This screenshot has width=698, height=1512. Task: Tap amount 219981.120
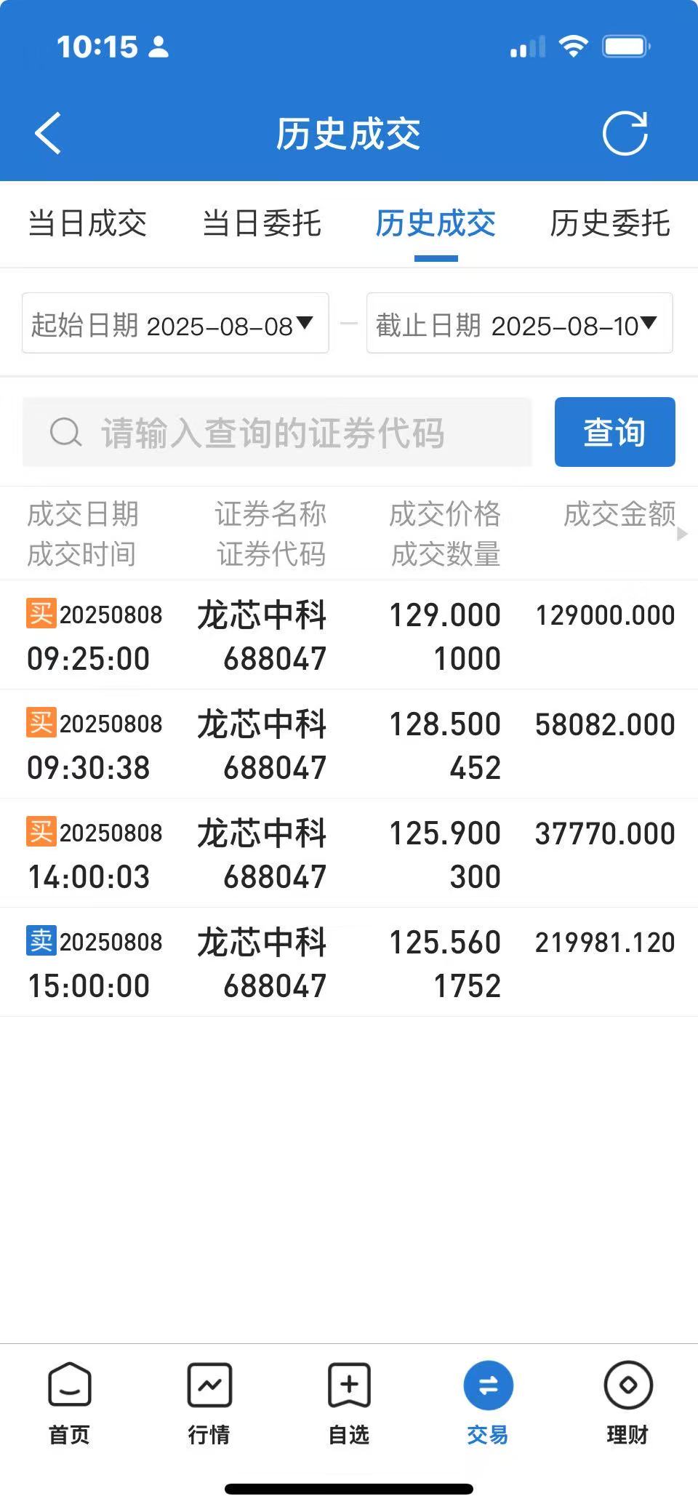click(x=605, y=943)
